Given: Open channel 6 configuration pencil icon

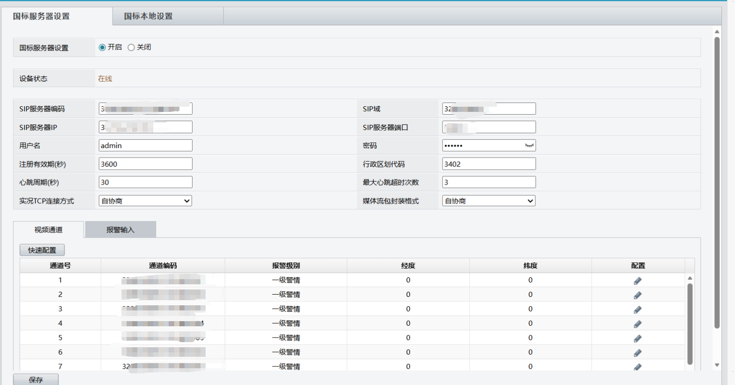Looking at the screenshot, I should pos(637,353).
